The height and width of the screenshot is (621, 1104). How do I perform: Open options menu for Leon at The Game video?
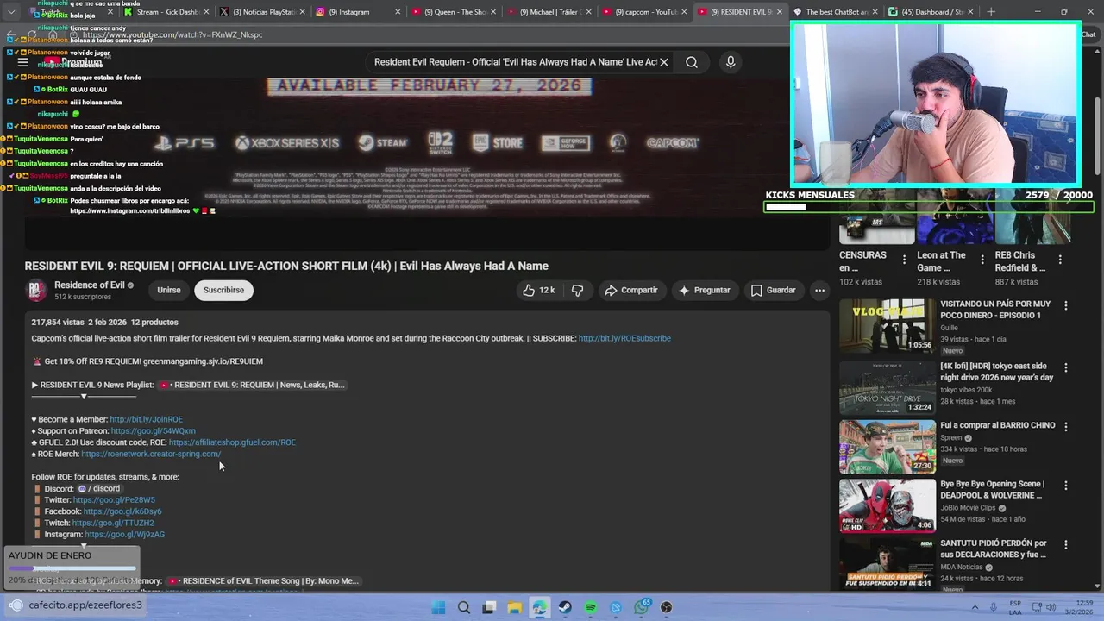point(982,259)
